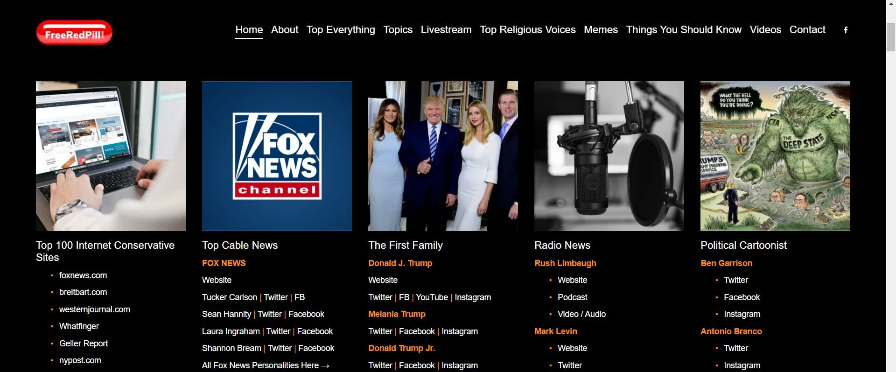Open Geller Report link
Viewport: 896px width, 372px height.
(x=84, y=344)
